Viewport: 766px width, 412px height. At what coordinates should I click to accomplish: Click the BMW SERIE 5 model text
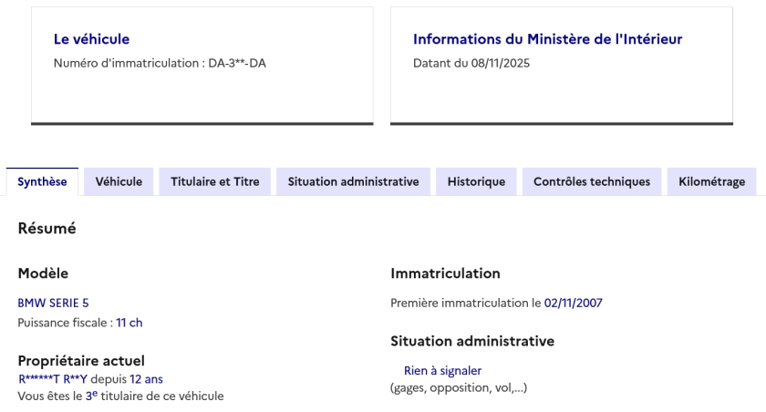(53, 303)
